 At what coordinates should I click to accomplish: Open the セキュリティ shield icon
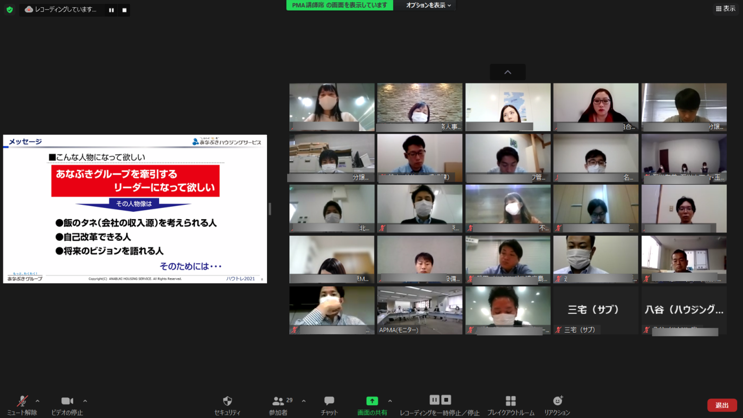coord(227,402)
